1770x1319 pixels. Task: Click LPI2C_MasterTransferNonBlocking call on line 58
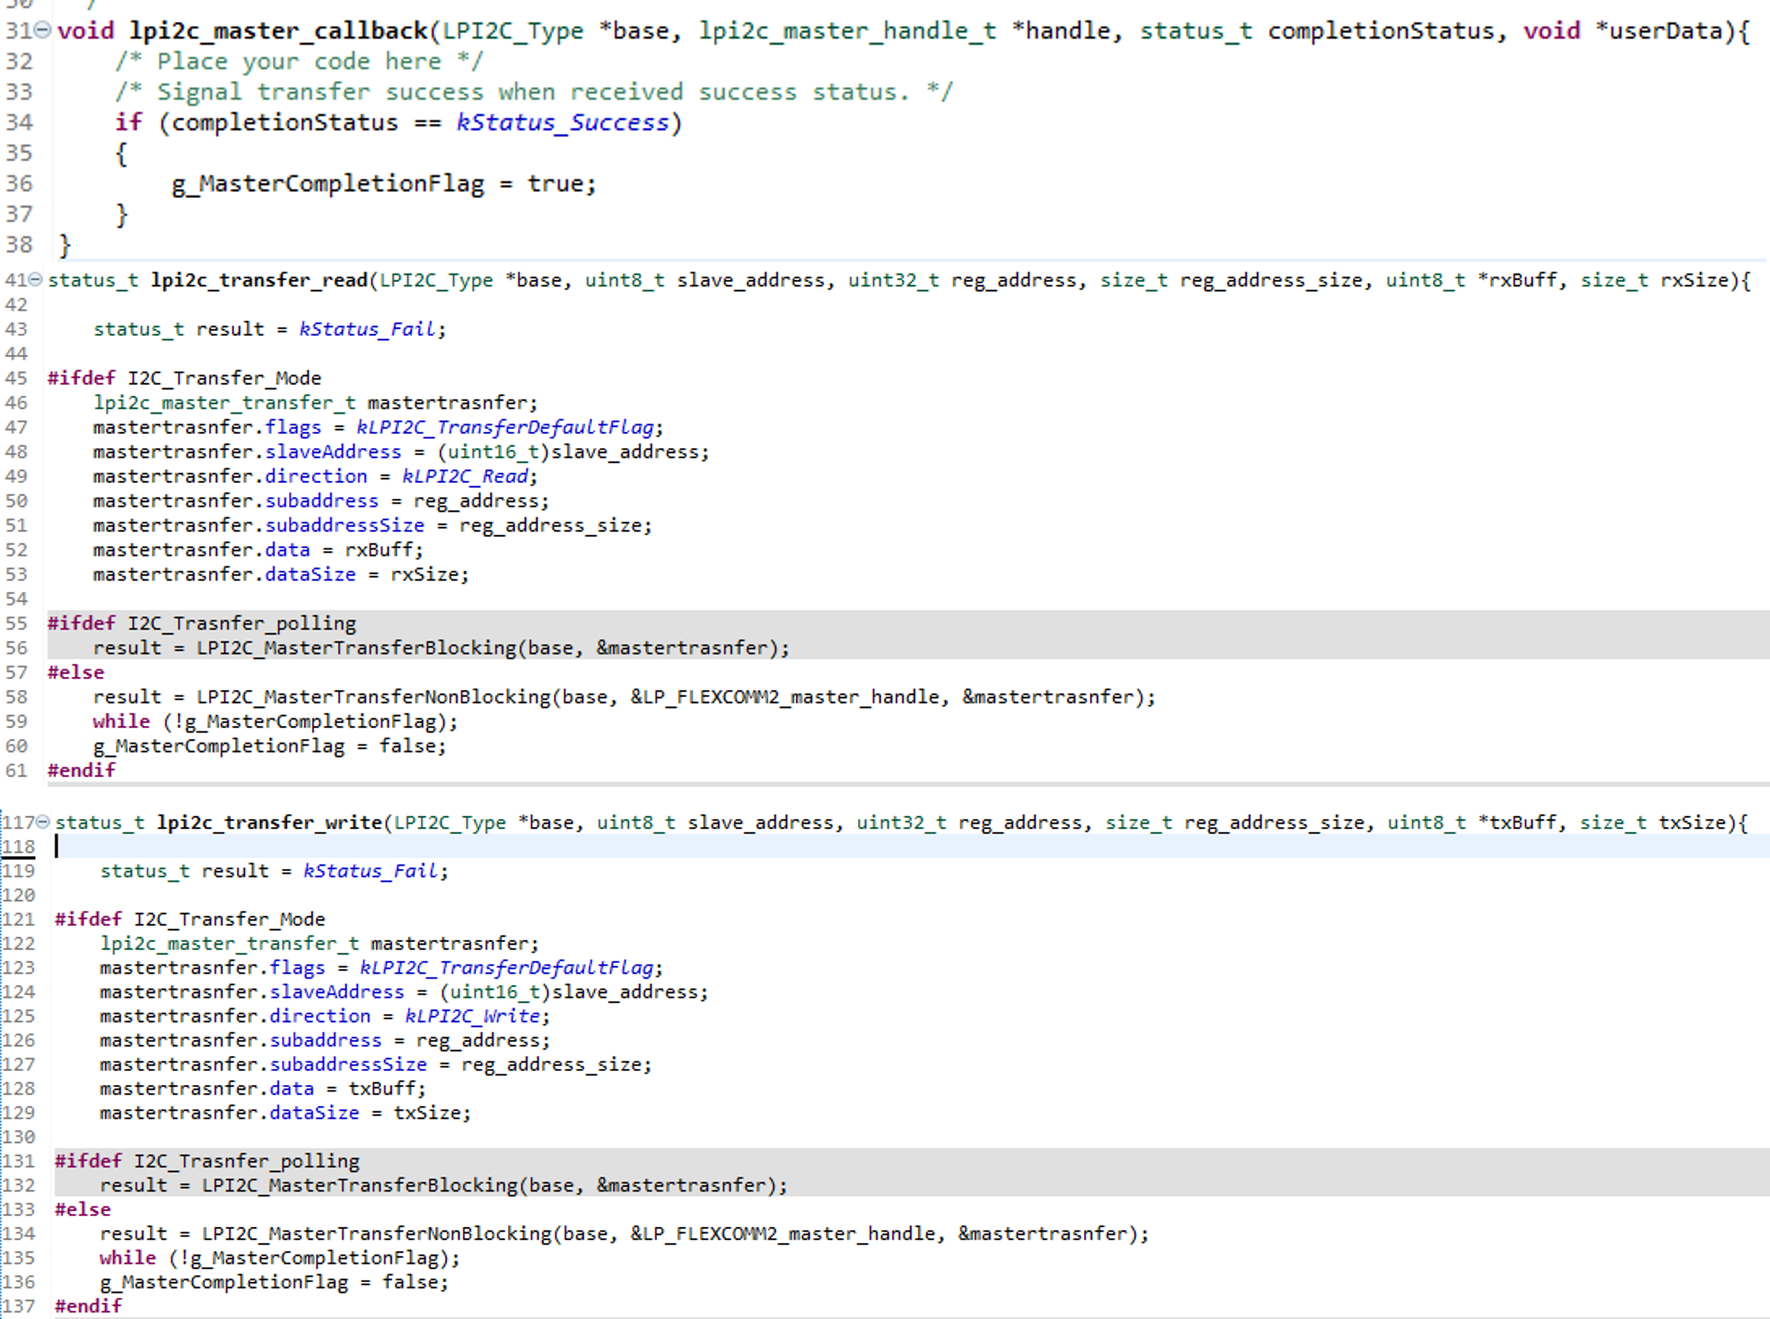pos(373,697)
